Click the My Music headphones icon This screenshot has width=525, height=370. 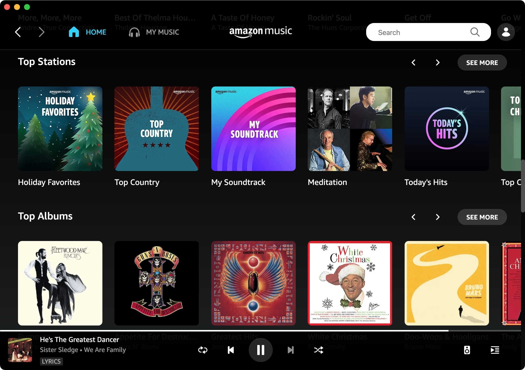tap(134, 32)
